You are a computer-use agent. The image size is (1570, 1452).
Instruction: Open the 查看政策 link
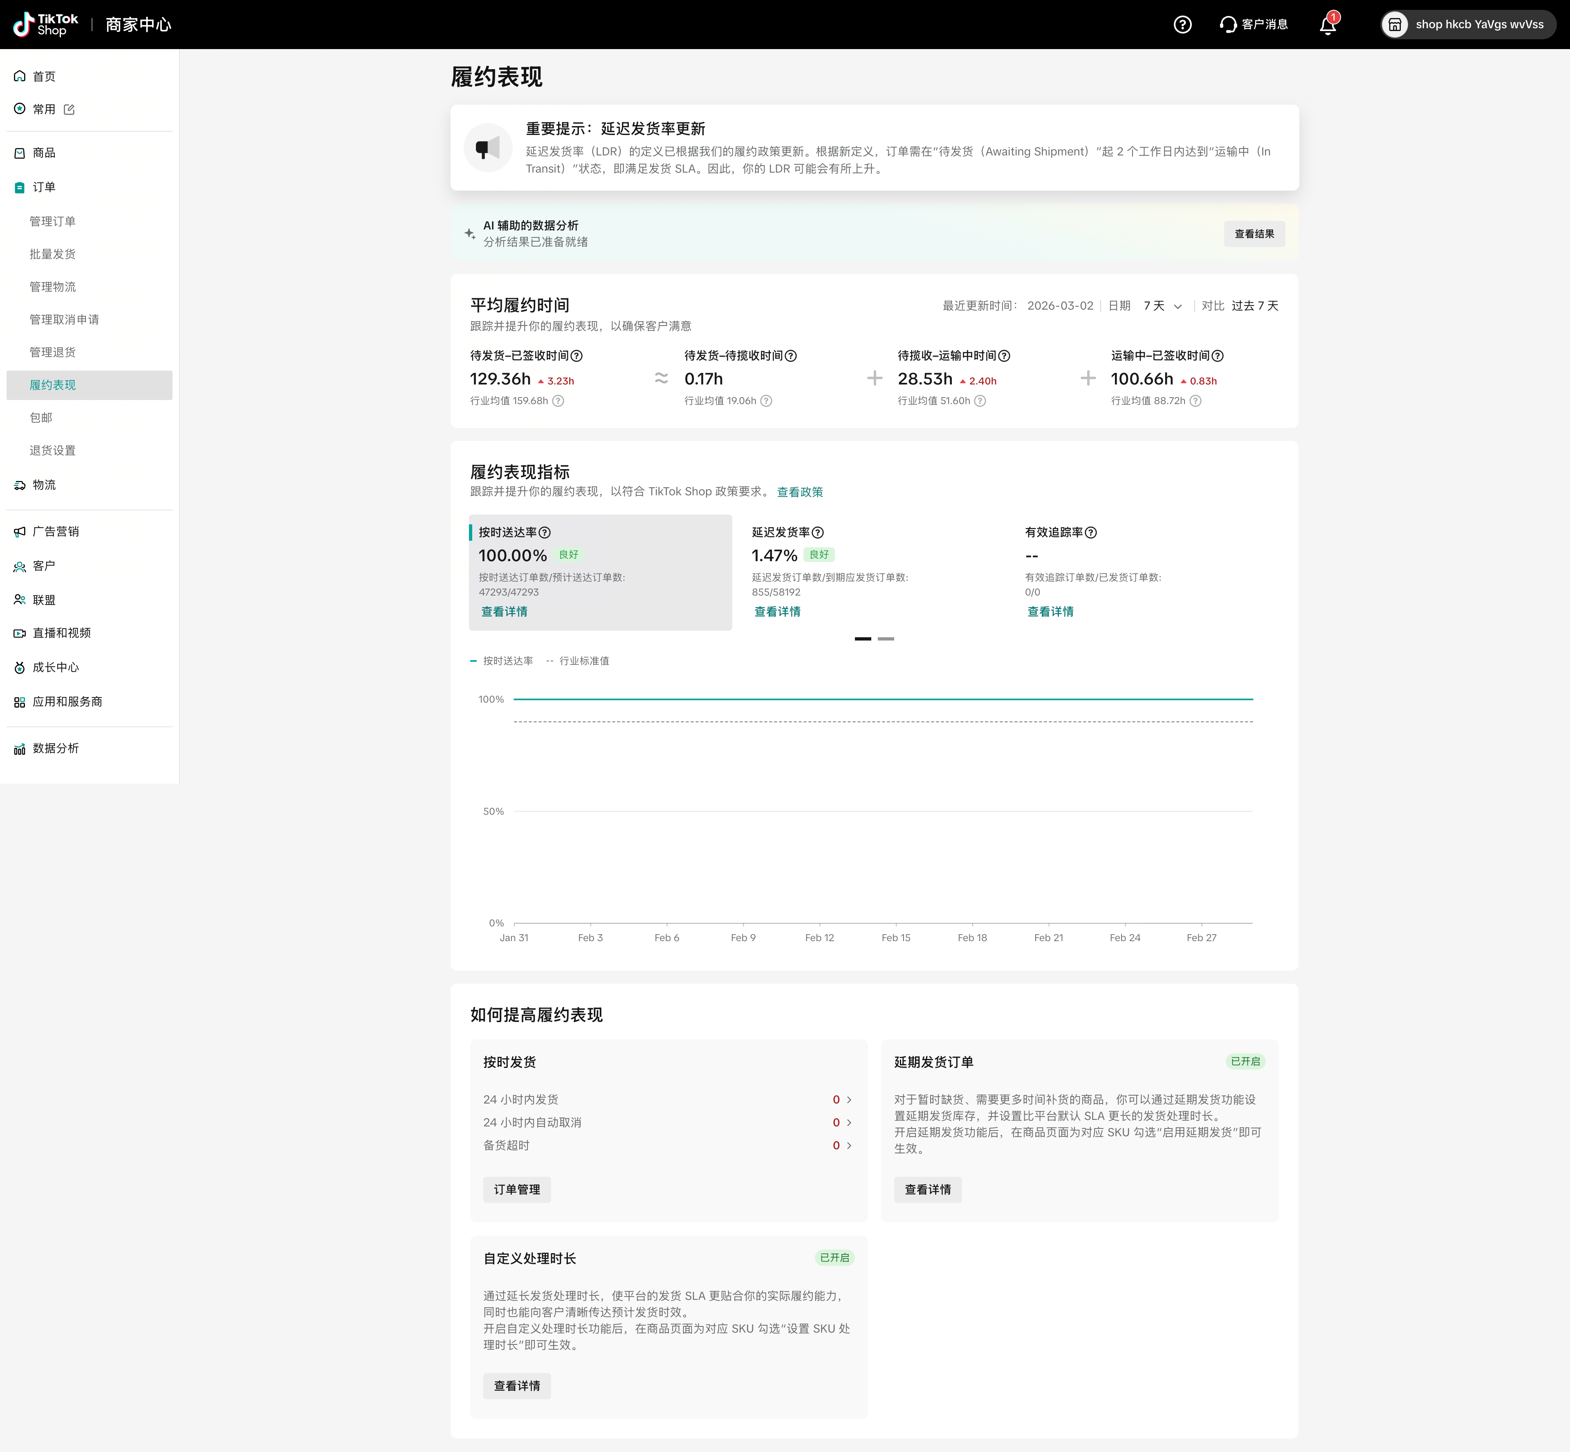tap(800, 492)
